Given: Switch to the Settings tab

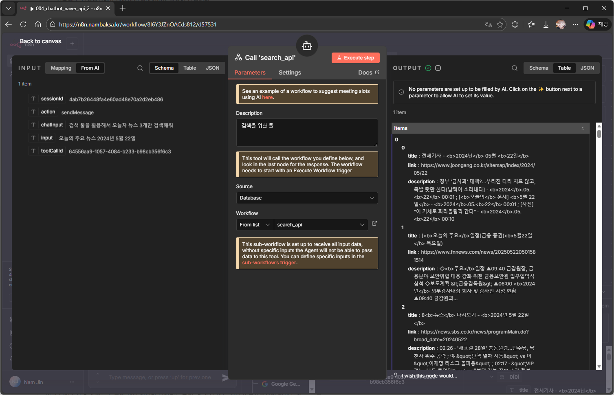Looking at the screenshot, I should click(x=290, y=72).
